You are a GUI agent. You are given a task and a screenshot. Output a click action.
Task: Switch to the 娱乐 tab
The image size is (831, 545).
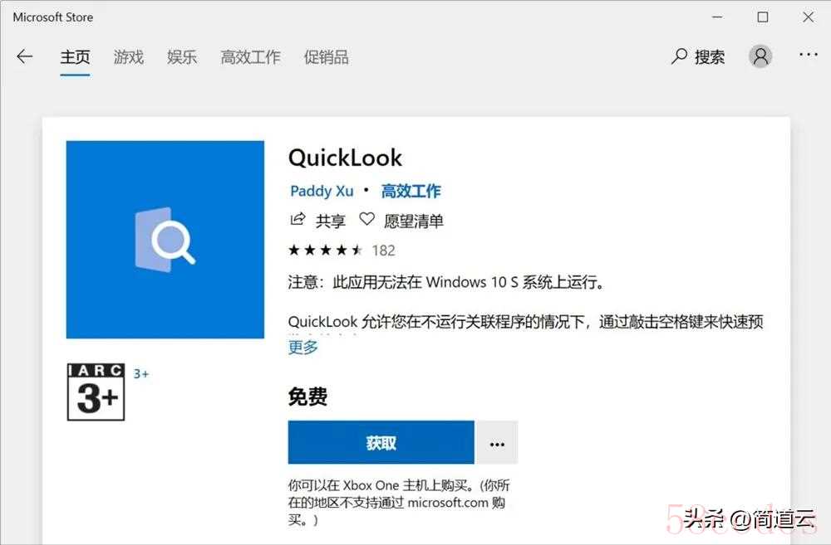182,57
